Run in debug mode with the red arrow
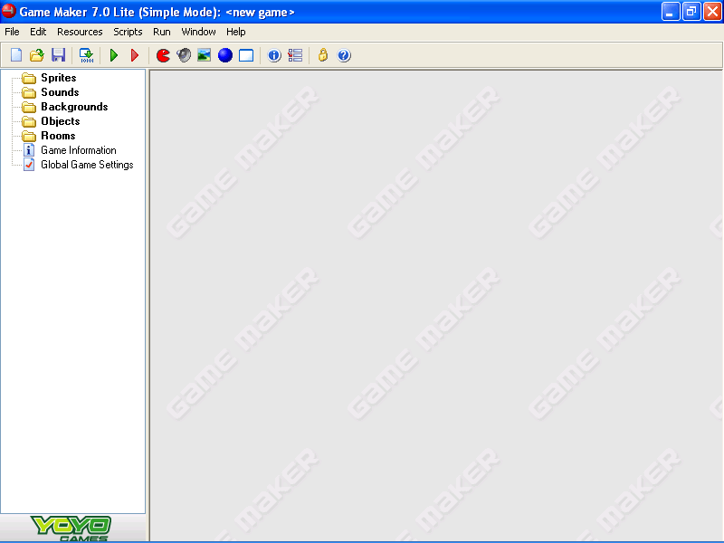Image resolution: width=724 pixels, height=543 pixels. point(134,55)
